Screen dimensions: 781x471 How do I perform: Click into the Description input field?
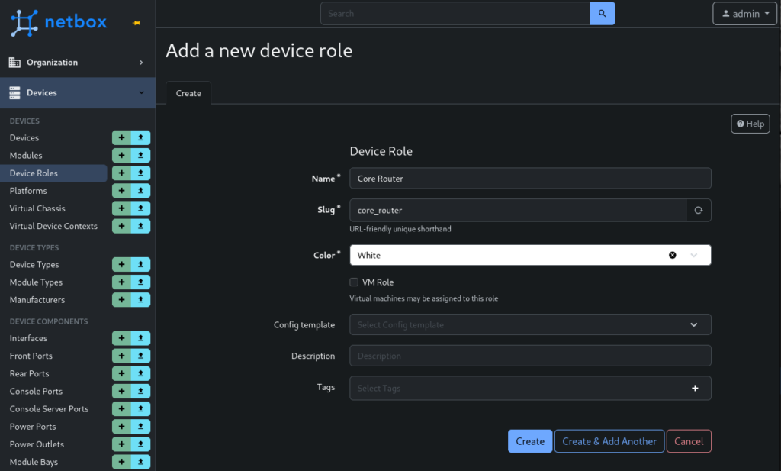coord(530,356)
